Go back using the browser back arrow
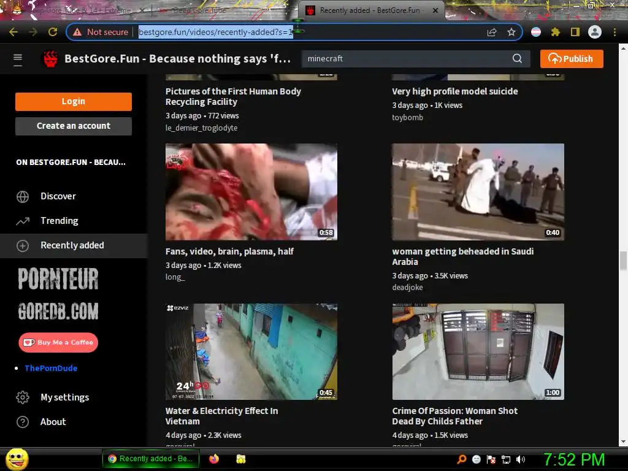 [13, 32]
